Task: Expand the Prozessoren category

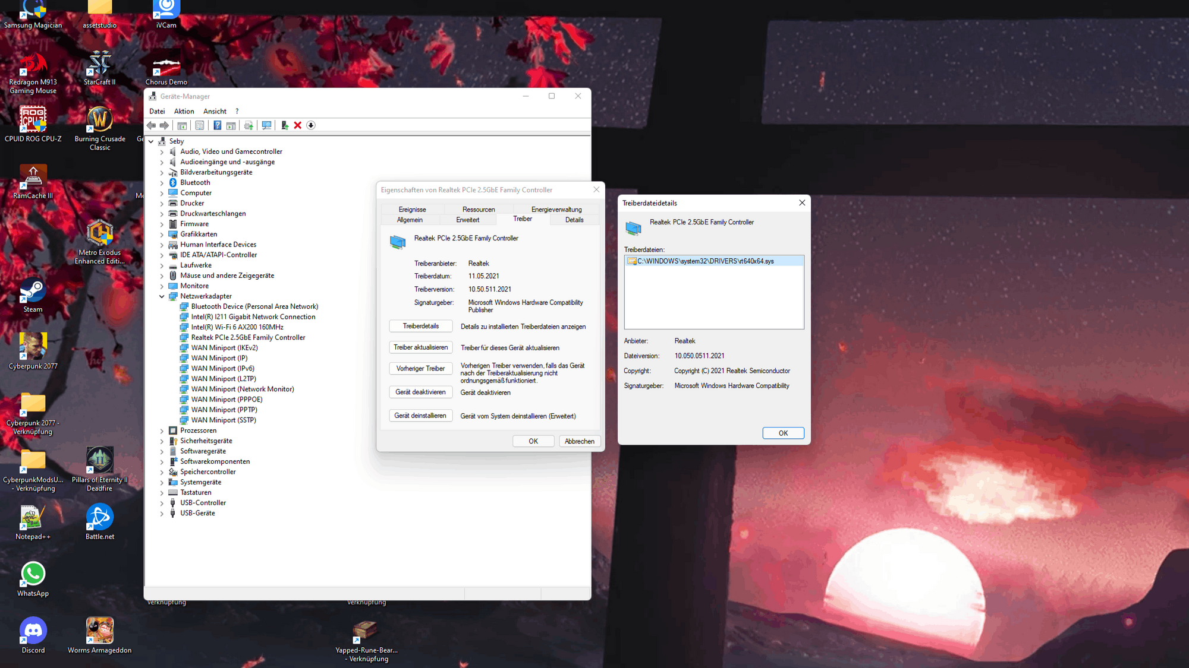Action: click(x=162, y=431)
